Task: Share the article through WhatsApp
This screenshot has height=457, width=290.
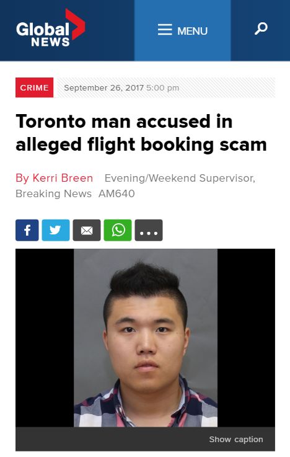Action: pos(118,230)
